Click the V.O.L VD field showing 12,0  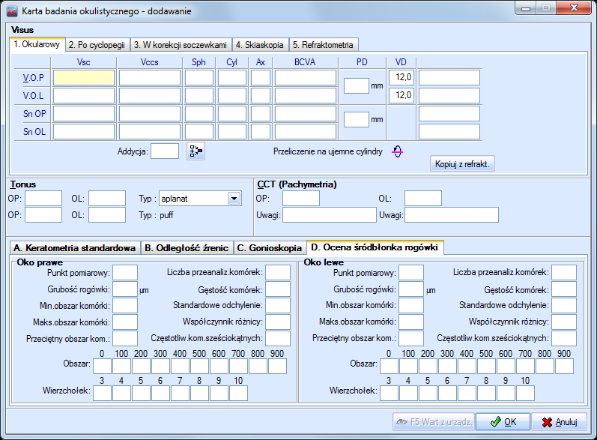(x=401, y=96)
